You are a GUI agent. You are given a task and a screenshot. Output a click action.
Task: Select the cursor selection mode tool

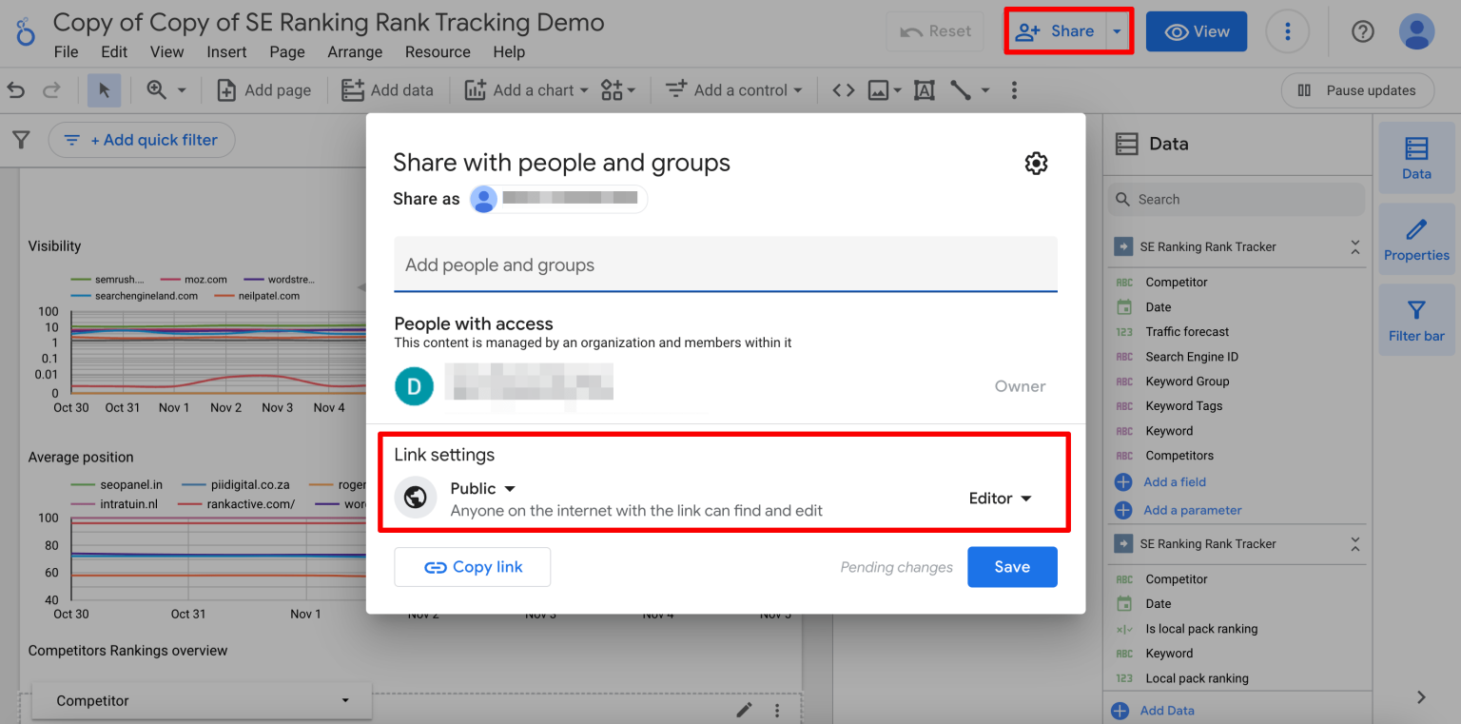pos(104,90)
